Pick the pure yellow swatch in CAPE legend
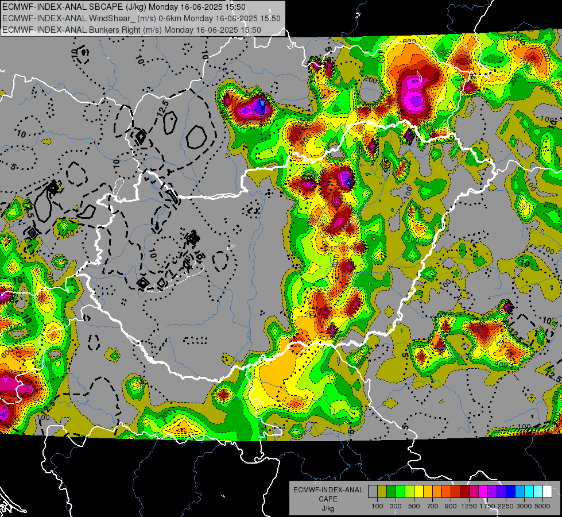The height and width of the screenshot is (517, 562). [x=418, y=492]
